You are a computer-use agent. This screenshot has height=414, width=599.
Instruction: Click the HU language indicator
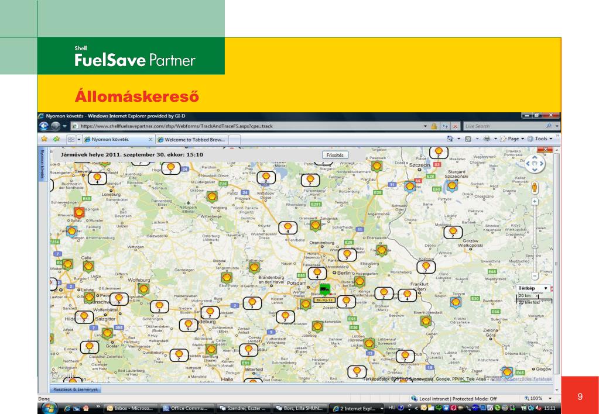[391, 408]
